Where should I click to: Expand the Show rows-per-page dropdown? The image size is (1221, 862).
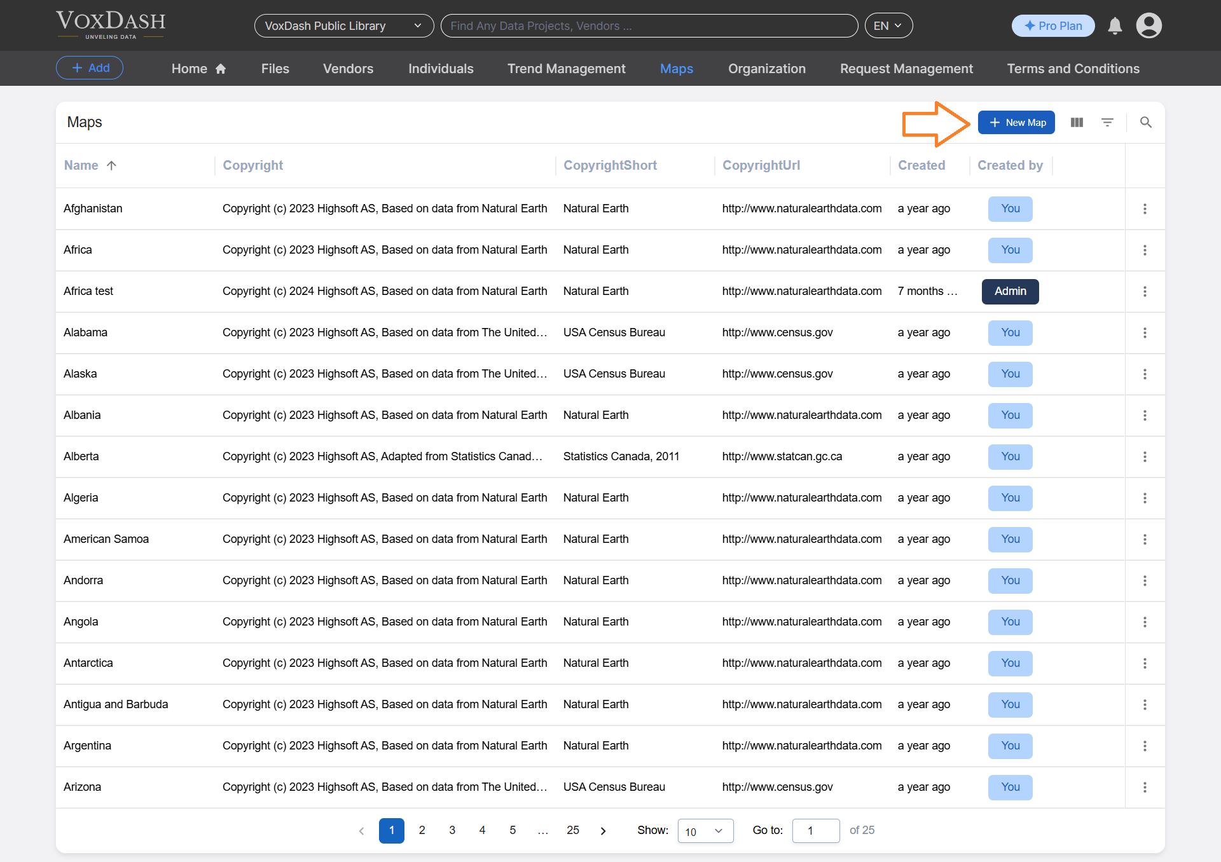coord(705,831)
